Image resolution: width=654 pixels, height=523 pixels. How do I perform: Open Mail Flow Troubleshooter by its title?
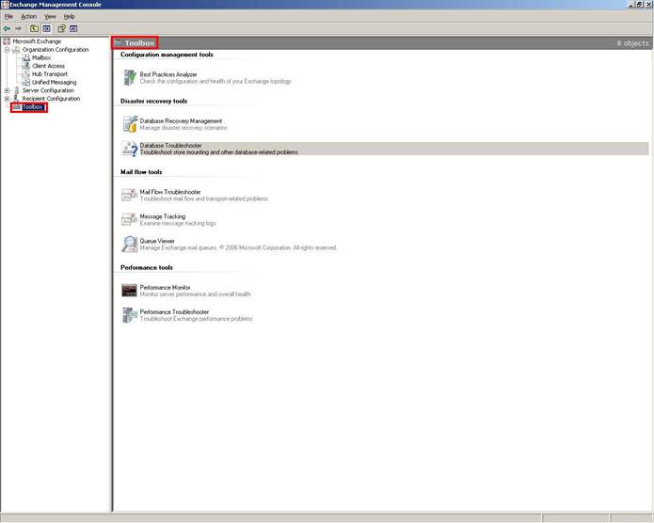(x=170, y=192)
